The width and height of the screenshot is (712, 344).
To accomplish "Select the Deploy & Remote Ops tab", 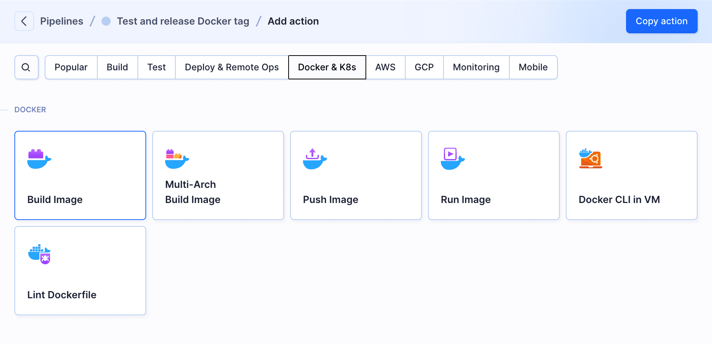I will (232, 67).
